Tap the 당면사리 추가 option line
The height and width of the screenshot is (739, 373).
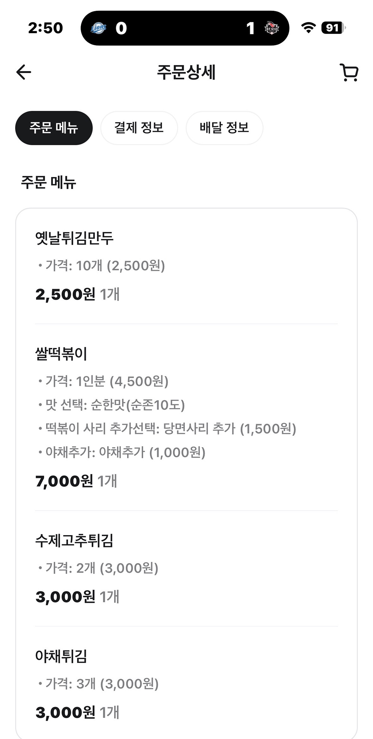coord(167,429)
